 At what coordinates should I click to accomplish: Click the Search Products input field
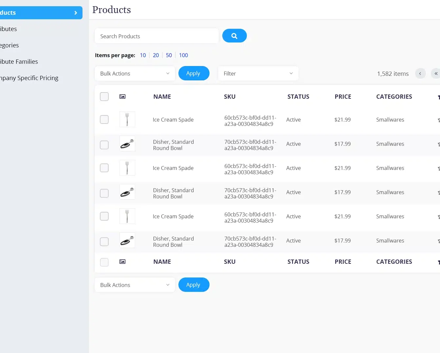coord(156,36)
